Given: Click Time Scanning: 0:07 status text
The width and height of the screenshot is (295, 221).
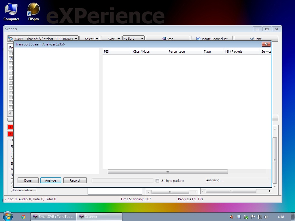Looking at the screenshot, I should coord(136,199).
